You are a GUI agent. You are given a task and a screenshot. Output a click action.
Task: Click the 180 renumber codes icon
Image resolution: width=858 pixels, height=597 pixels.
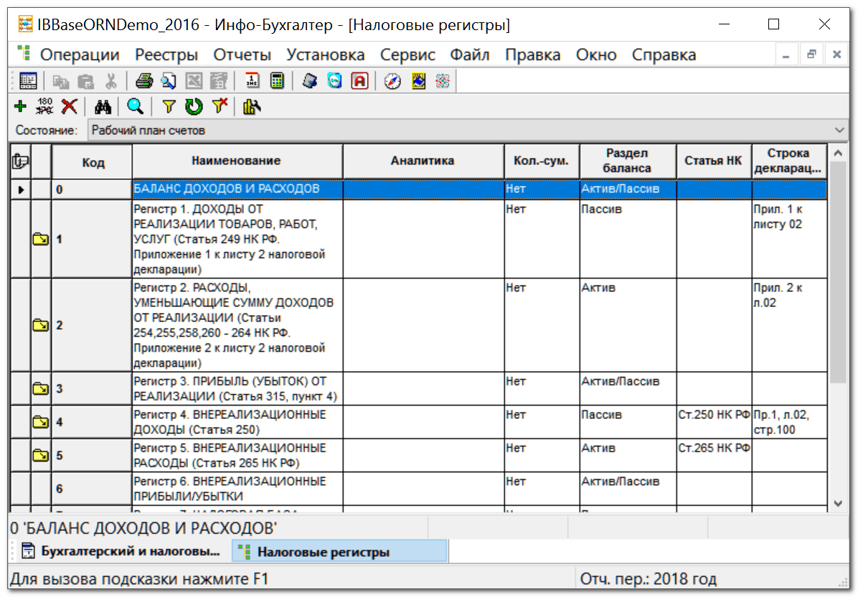[44, 106]
